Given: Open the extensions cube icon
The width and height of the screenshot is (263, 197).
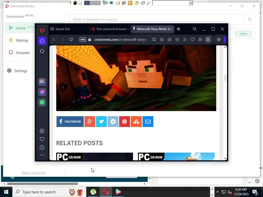Looking at the screenshot, I should point(219,40).
